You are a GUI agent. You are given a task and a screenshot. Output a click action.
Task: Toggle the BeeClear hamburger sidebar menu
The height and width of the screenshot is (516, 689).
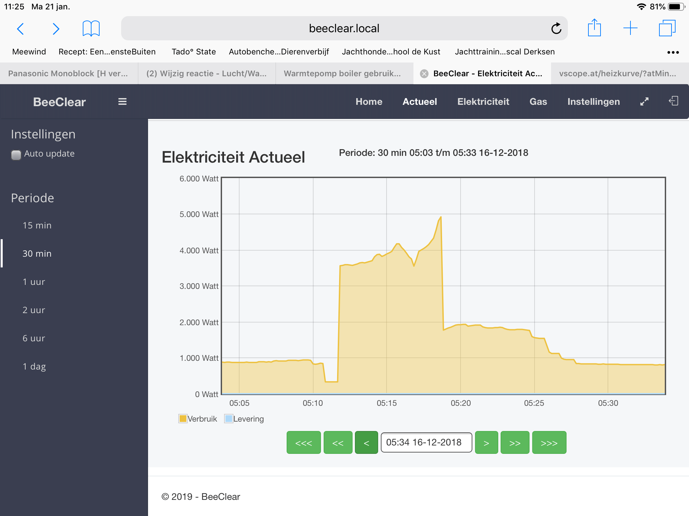pos(122,101)
